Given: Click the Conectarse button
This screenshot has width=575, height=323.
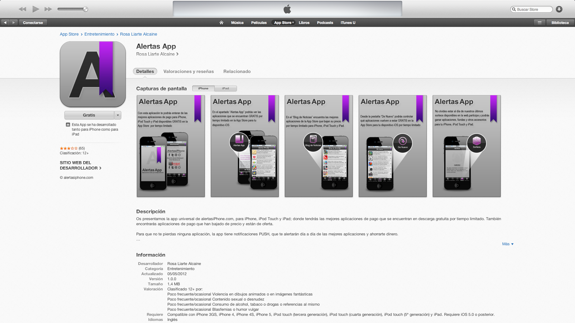Looking at the screenshot, I should coord(33,22).
